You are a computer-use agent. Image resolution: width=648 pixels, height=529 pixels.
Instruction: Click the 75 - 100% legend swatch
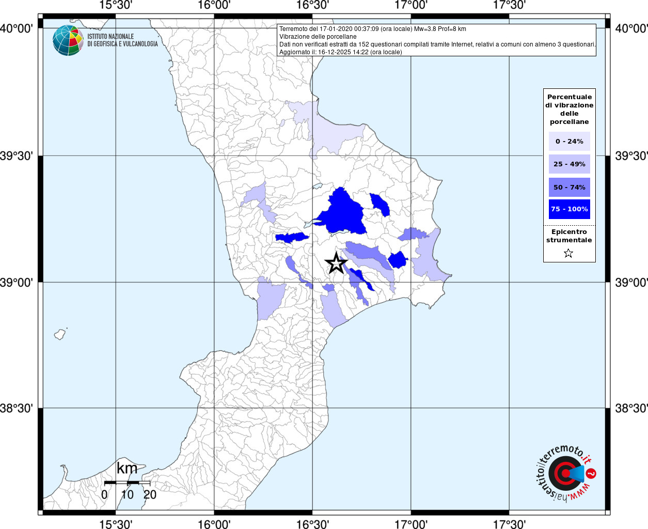(569, 209)
